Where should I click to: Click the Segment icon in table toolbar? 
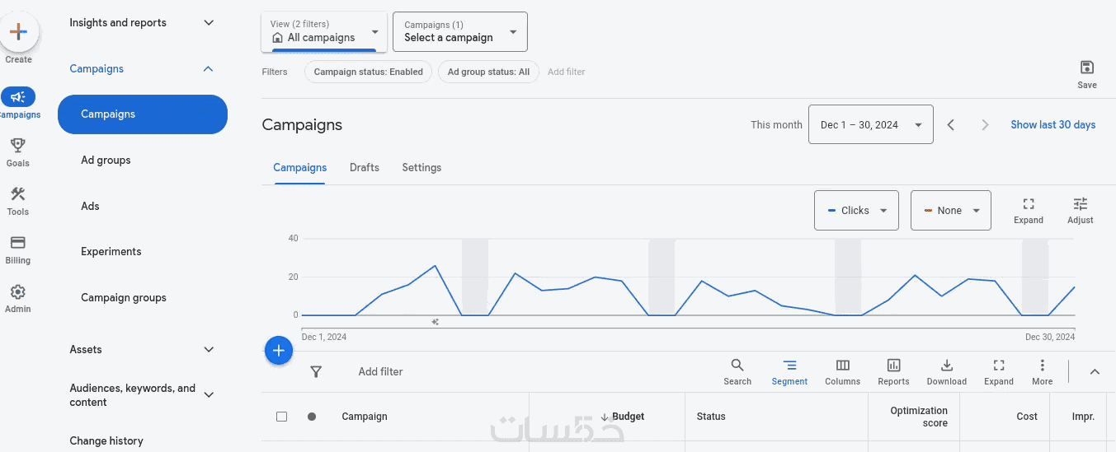(x=789, y=366)
